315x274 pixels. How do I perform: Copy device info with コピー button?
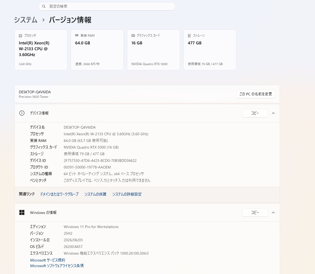(255, 113)
